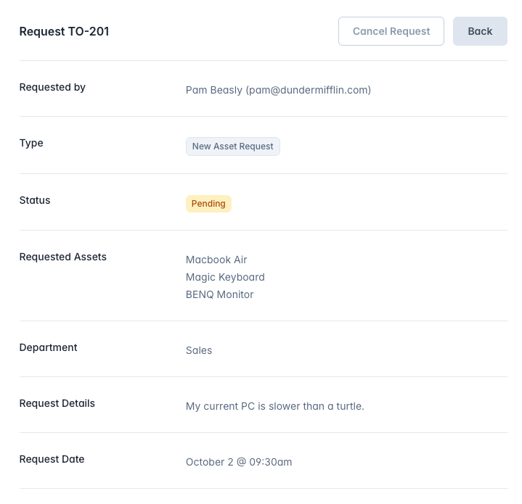Select the New Asset Request type badge
Viewport: 522px width, 504px height.
tap(232, 146)
